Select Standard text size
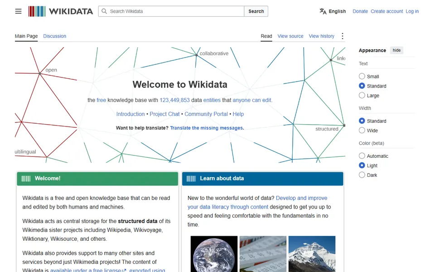This screenshot has height=272, width=435. [x=362, y=86]
